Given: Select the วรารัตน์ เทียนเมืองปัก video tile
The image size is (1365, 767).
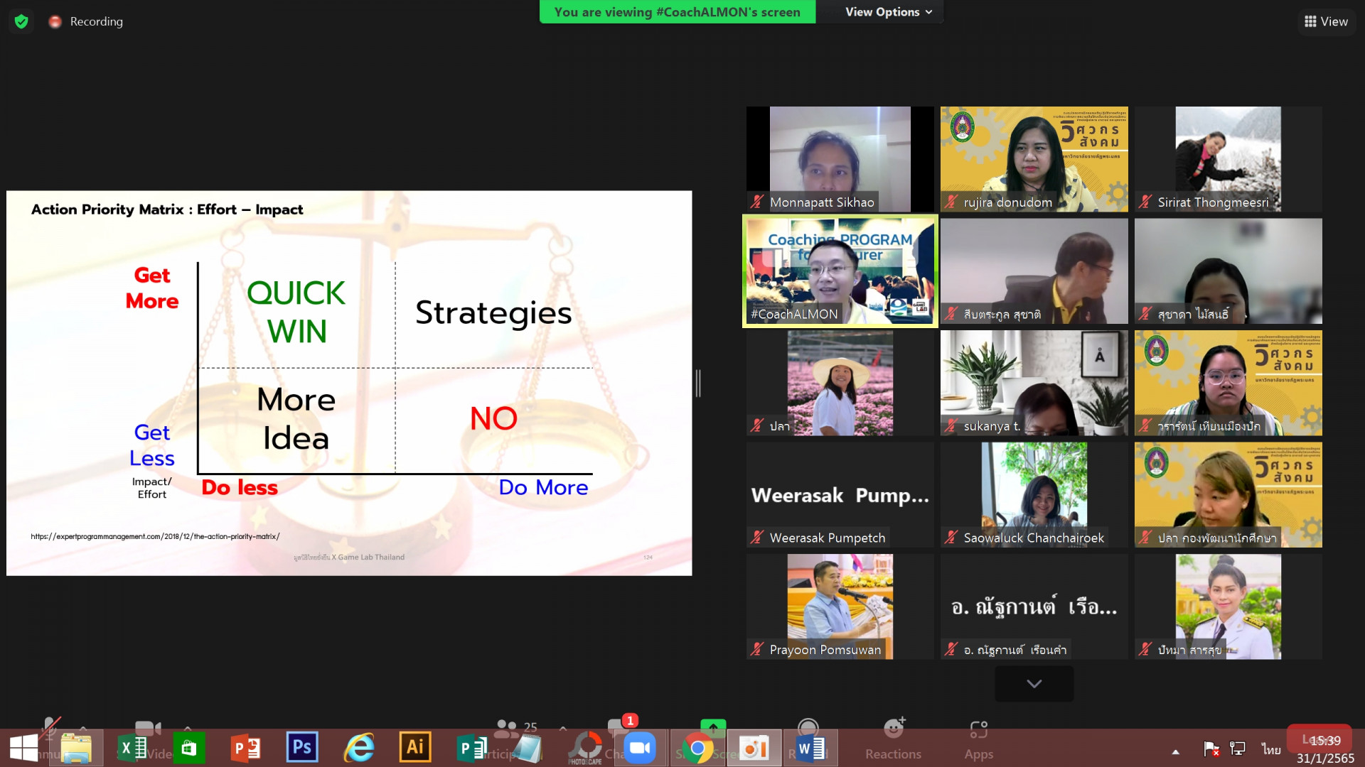Looking at the screenshot, I should 1228,383.
